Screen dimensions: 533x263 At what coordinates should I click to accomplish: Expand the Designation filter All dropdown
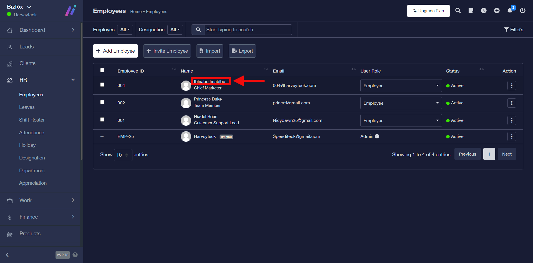point(175,30)
